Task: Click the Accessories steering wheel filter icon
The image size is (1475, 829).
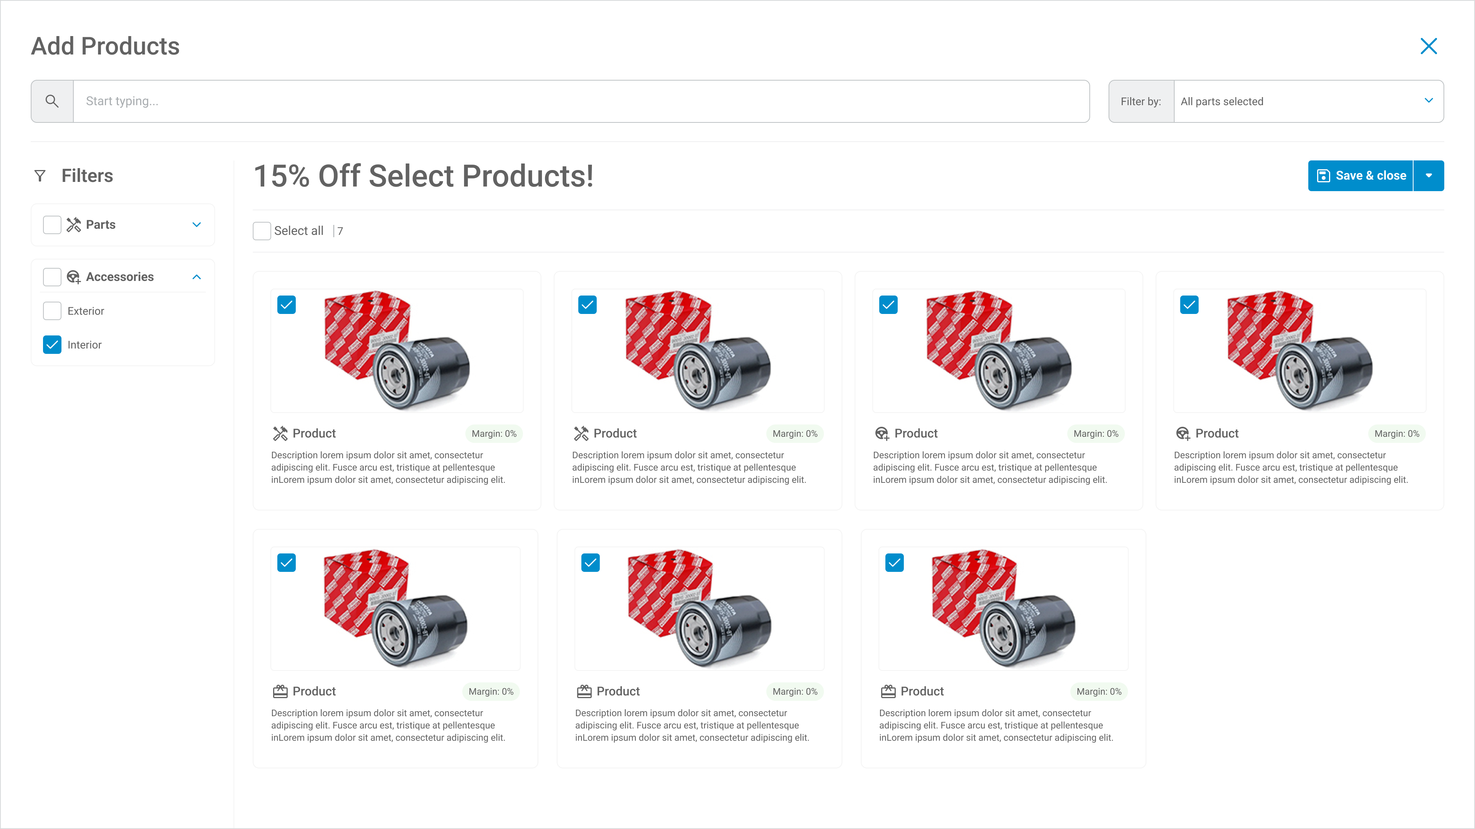Action: [x=73, y=277]
